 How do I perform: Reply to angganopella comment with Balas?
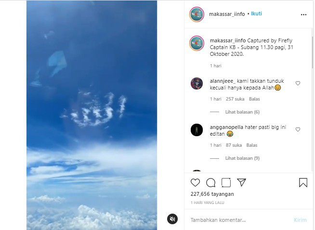coord(252,145)
